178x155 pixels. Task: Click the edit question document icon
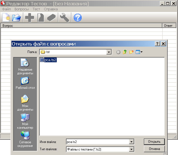coord(41,18)
